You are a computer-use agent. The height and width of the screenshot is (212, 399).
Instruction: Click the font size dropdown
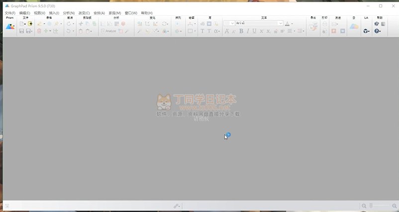click(229, 23)
